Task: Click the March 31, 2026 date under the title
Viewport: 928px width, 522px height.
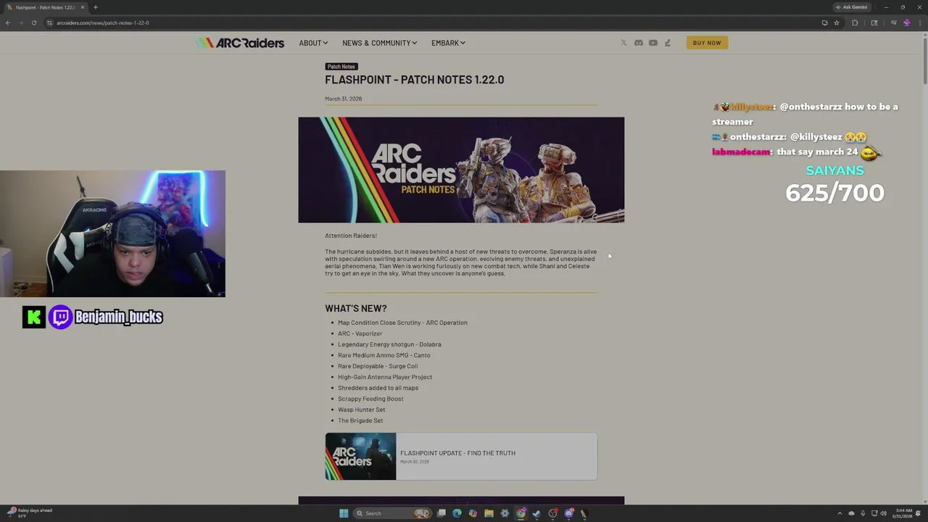Action: pos(343,99)
